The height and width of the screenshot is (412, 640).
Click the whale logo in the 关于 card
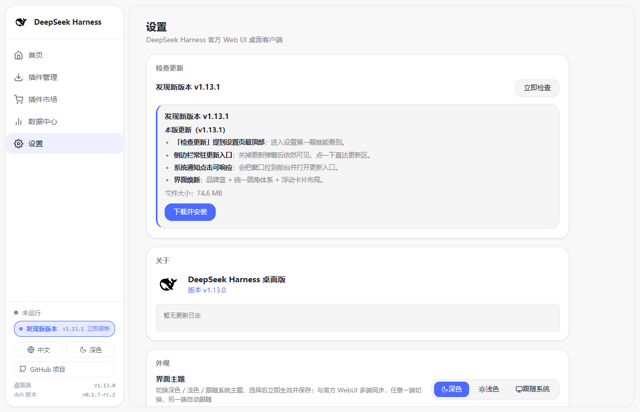(168, 284)
